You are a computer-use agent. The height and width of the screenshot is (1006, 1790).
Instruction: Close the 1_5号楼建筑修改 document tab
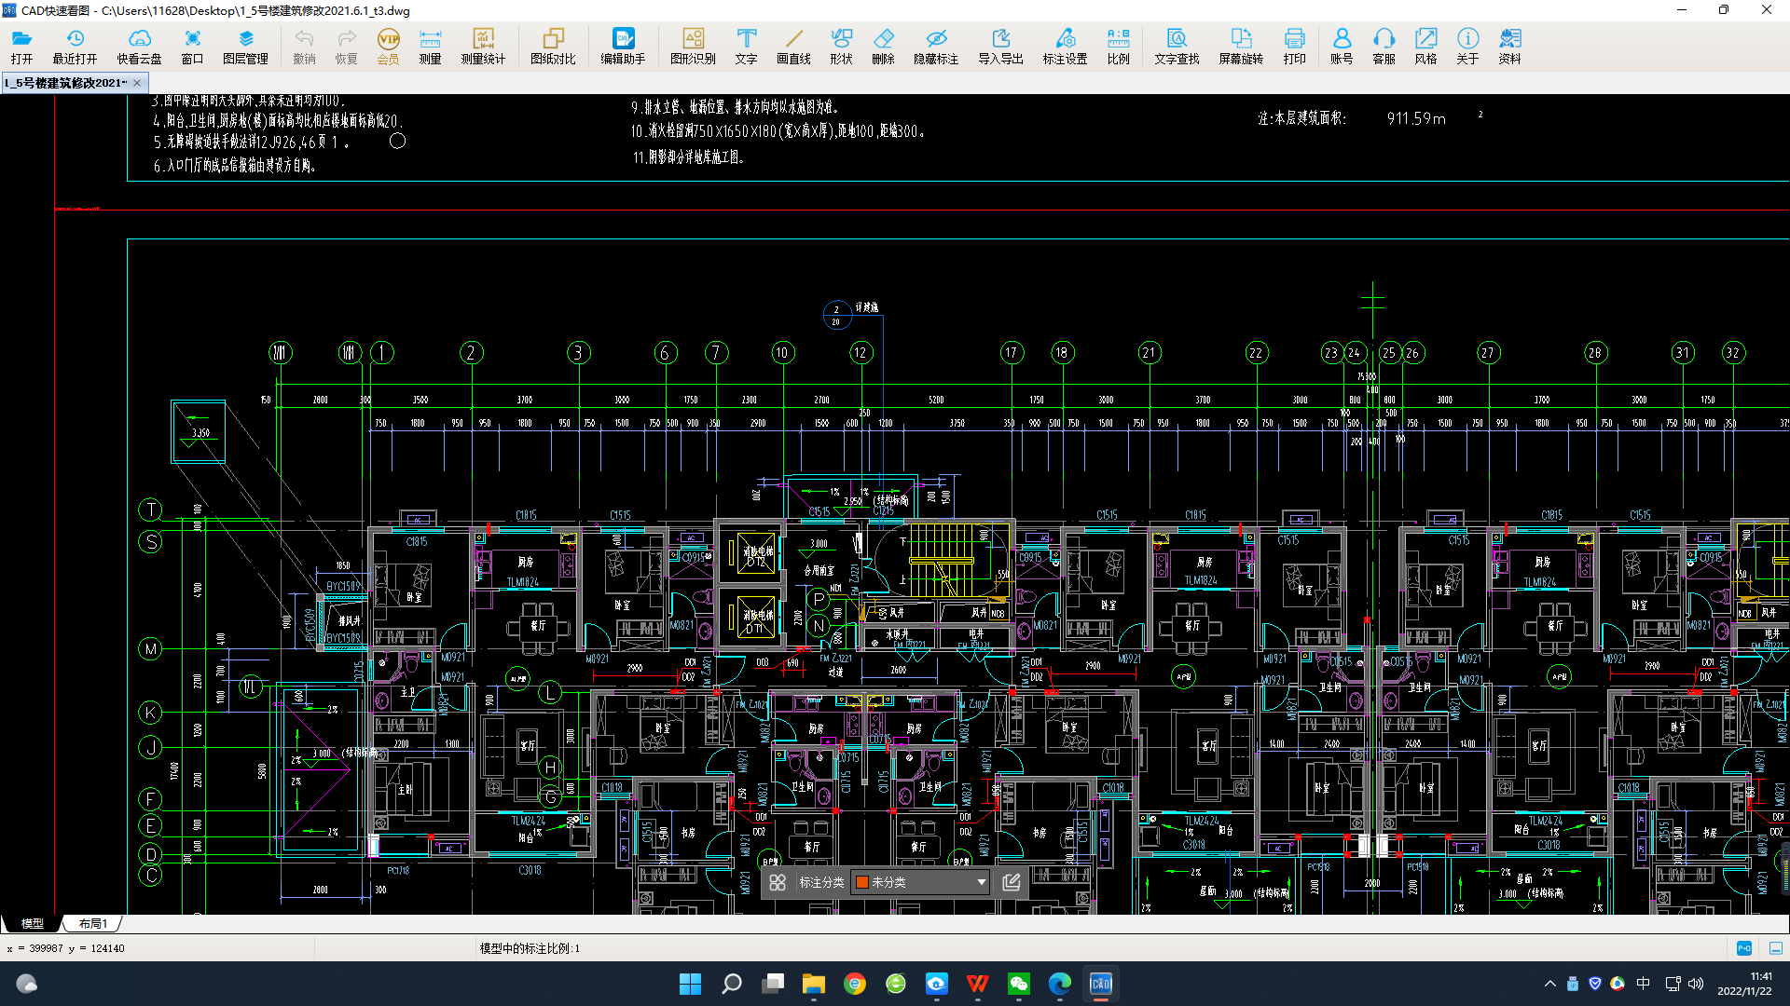[x=137, y=83]
